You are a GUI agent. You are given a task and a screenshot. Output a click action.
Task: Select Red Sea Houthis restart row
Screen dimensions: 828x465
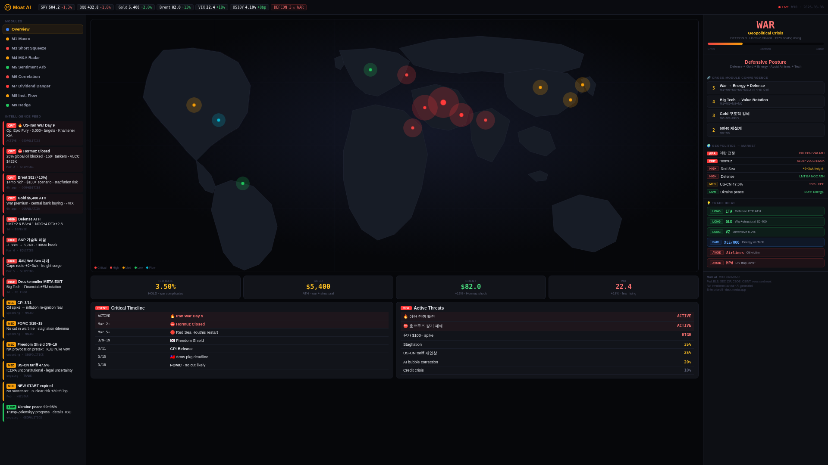(242, 332)
